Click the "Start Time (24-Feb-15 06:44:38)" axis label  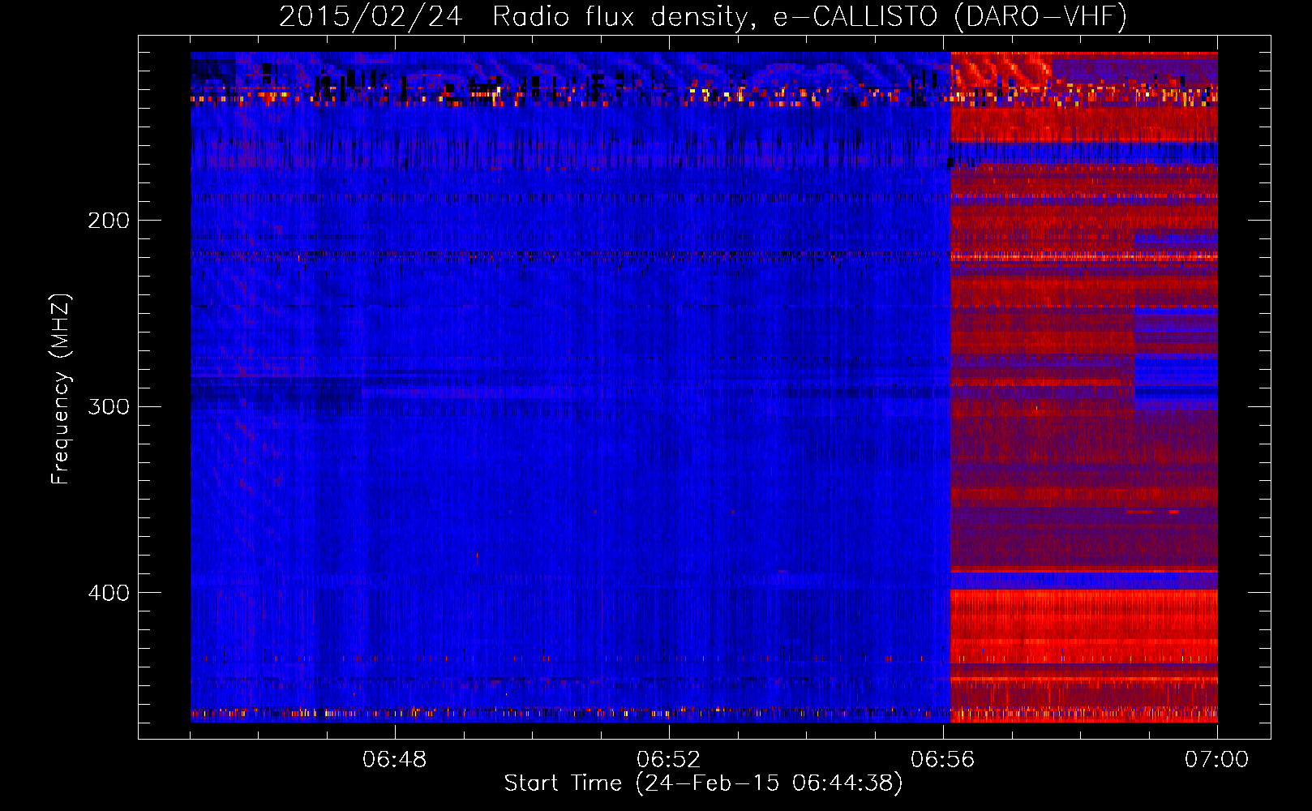[703, 783]
